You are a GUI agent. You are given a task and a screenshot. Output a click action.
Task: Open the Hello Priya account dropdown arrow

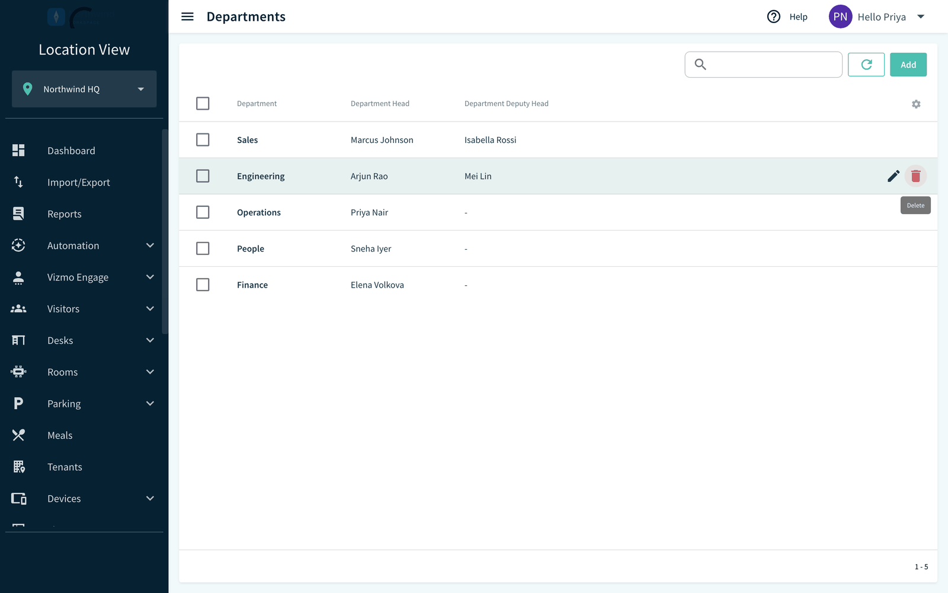(x=921, y=17)
